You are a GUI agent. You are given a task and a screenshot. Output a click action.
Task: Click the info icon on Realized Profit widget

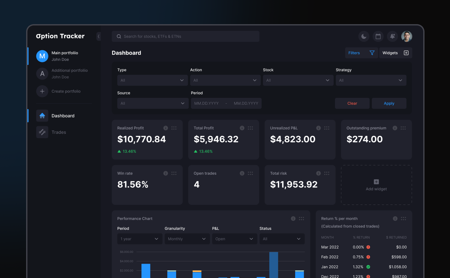pos(165,128)
